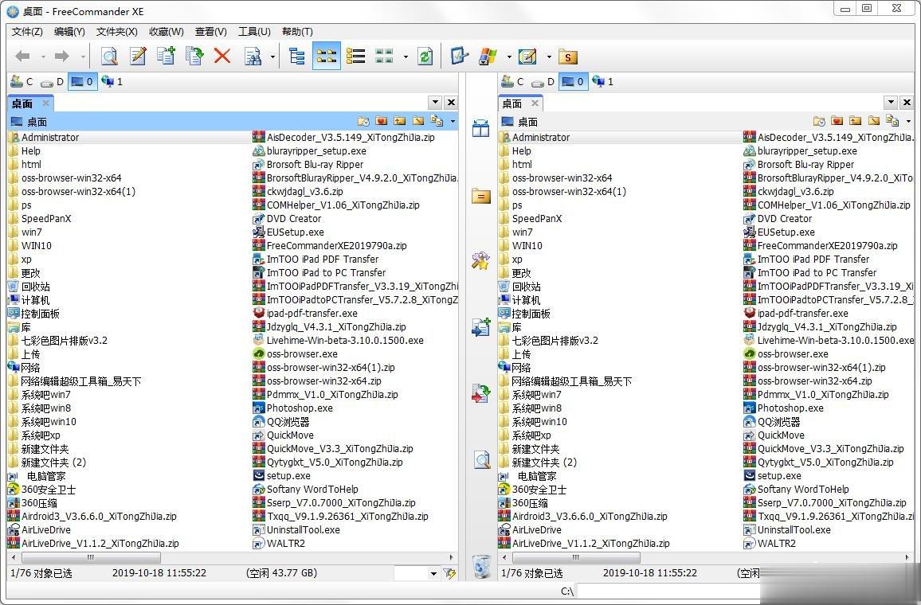Click right panel favorites heart icon

pyautogui.click(x=837, y=122)
